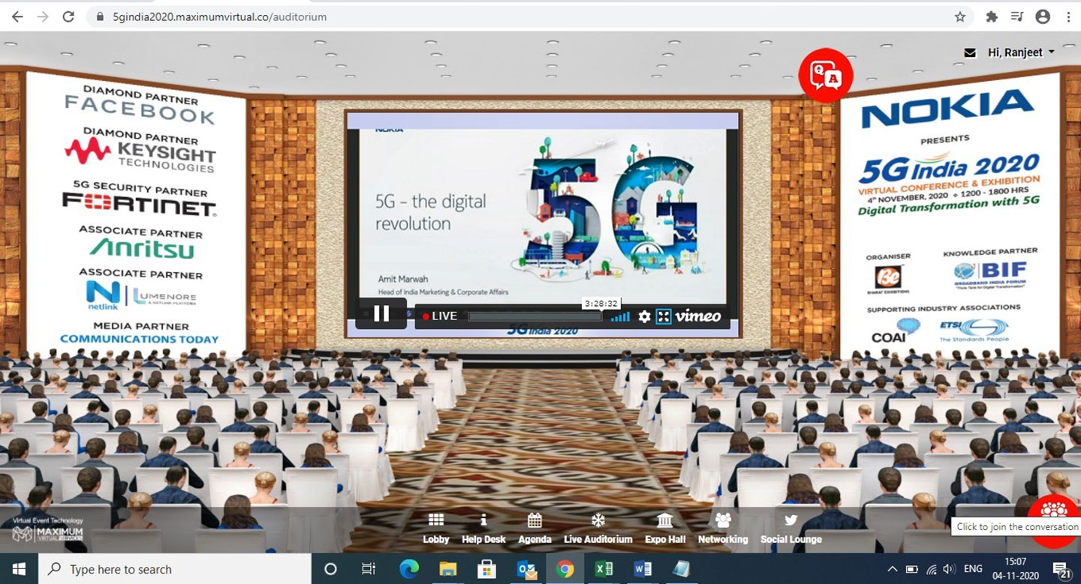Reload the auditorium page
The image size is (1081, 584).
(68, 16)
